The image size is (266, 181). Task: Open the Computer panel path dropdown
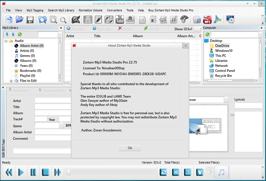click(x=260, y=35)
